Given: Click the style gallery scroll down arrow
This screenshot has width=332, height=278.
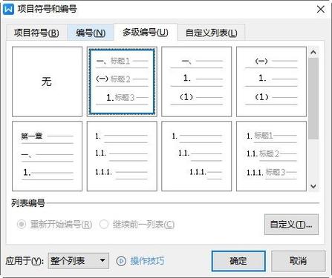Looking at the screenshot, I should [313, 186].
